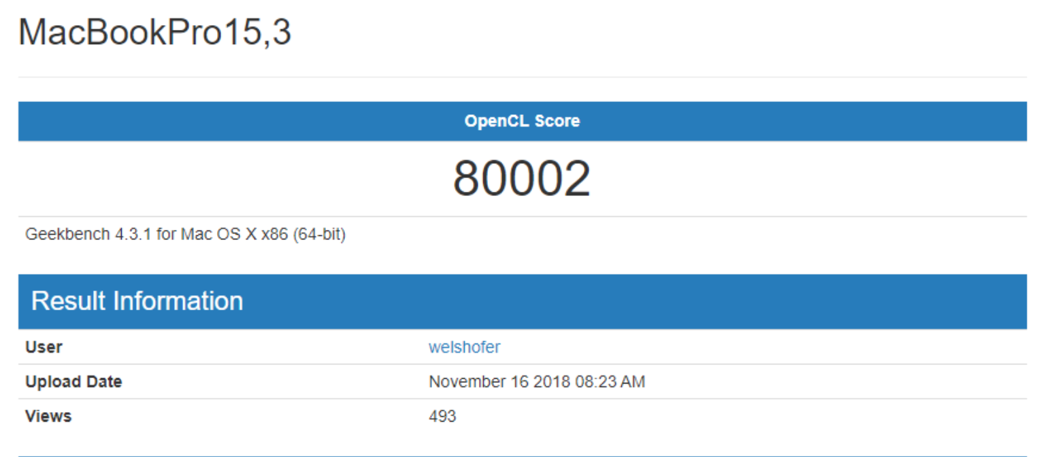Open the welshofer user profile link
Screen dimensions: 1041x457
click(464, 347)
